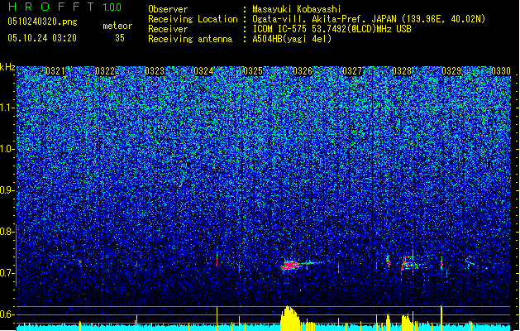Click the 0328 time marker

(402, 71)
